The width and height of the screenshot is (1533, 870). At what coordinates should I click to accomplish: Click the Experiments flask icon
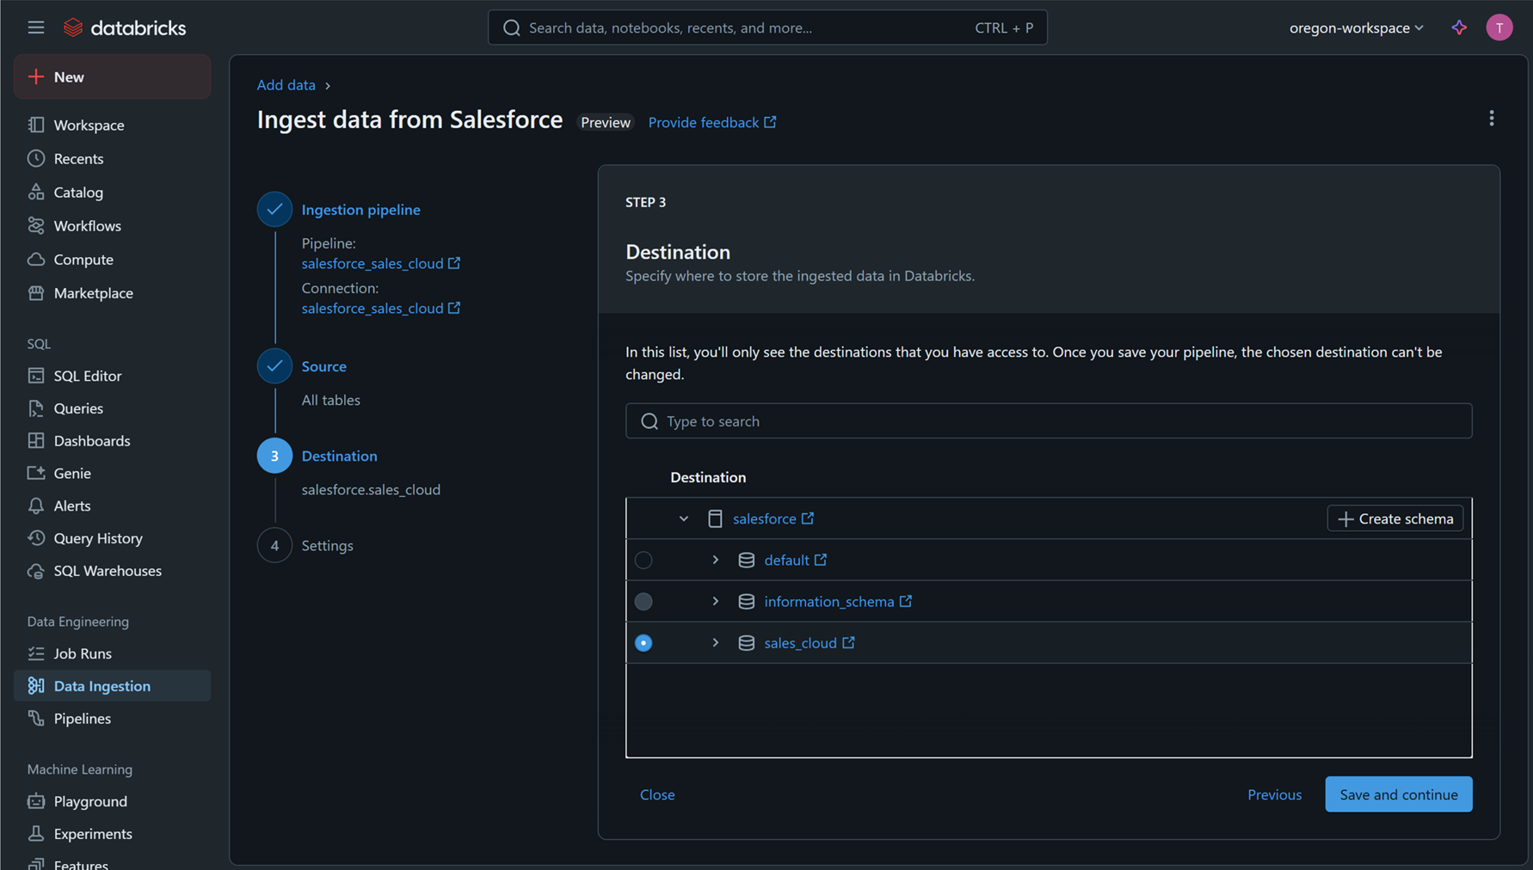(x=36, y=834)
